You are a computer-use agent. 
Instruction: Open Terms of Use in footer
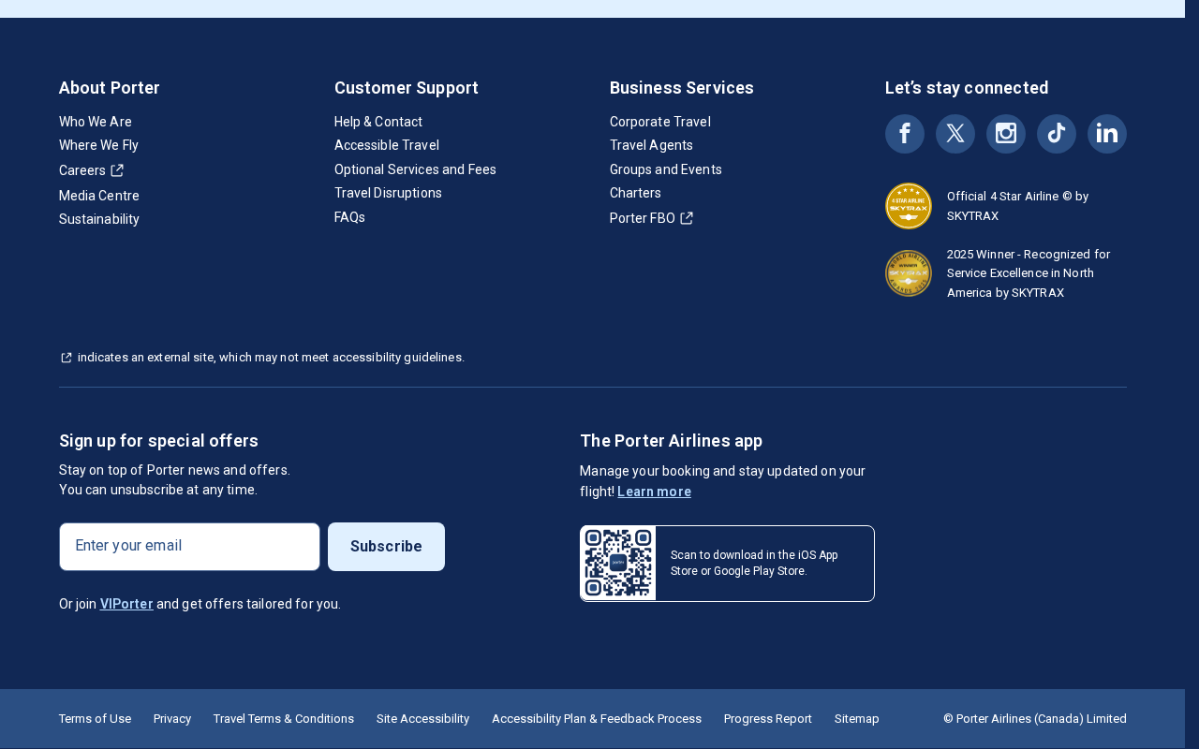point(95,719)
